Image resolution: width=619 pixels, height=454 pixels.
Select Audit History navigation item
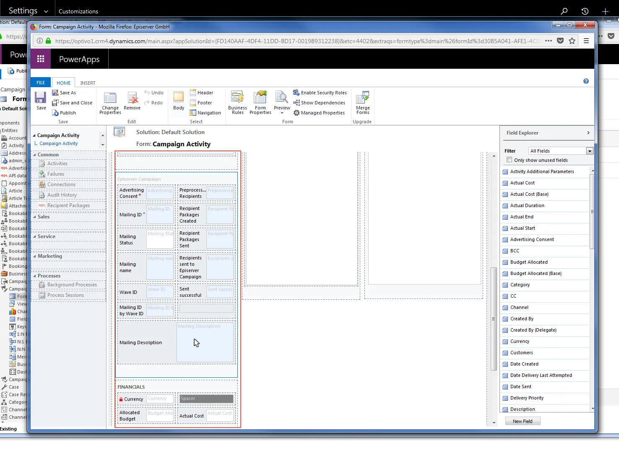coord(62,195)
